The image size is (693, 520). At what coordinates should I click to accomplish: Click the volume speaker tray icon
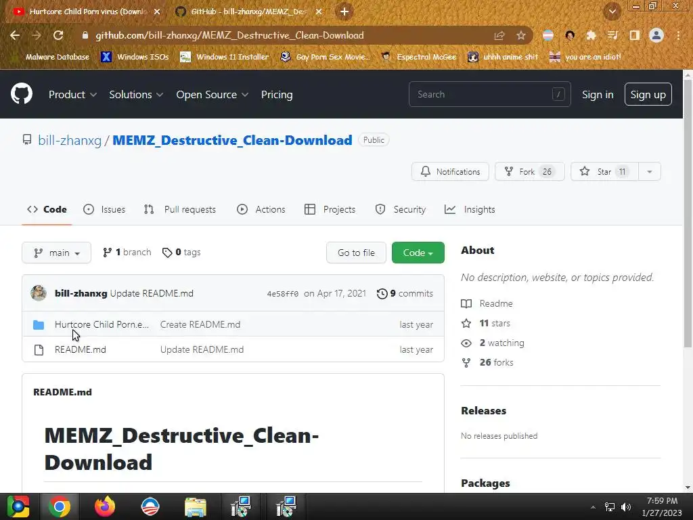coord(626,506)
